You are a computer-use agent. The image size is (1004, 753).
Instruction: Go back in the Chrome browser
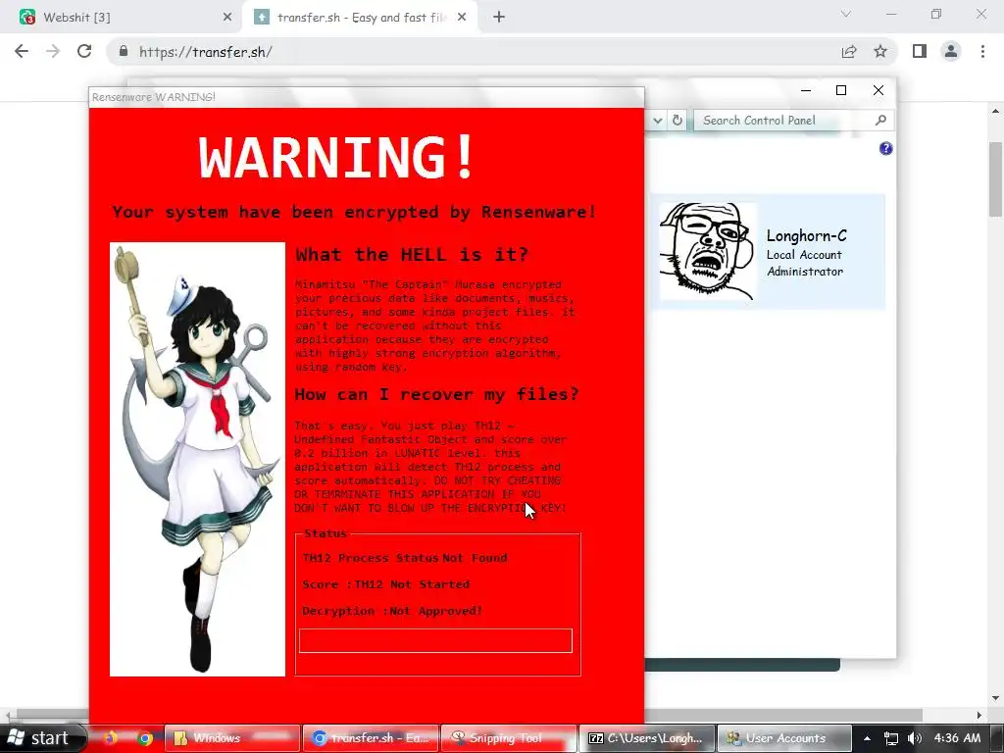tap(22, 51)
